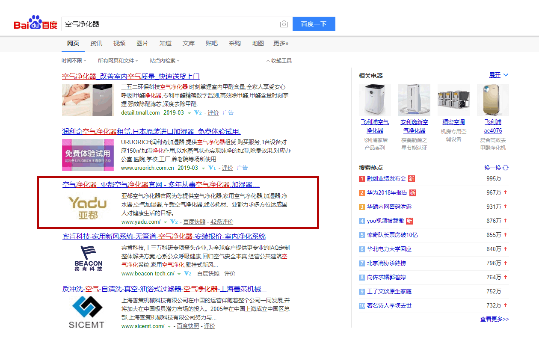Click the 融创业绩发布会 new badge

pos(411,179)
